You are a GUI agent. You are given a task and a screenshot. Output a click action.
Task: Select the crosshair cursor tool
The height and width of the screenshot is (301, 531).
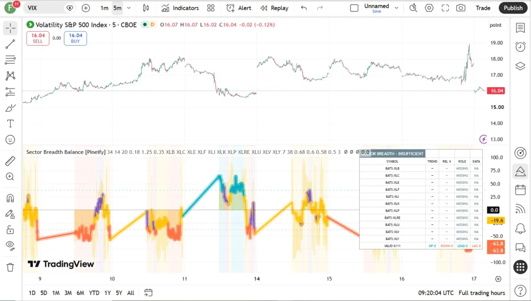coord(10,28)
